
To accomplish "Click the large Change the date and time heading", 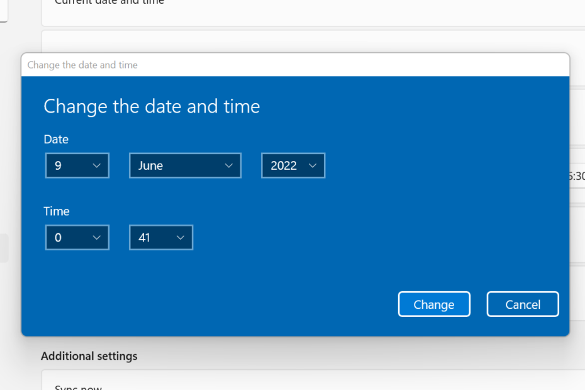I will click(x=152, y=106).
